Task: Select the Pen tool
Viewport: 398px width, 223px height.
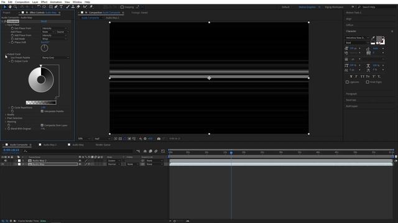Action: (x=56, y=7)
